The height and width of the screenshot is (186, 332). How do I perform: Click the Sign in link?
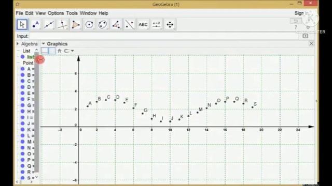coord(301,13)
